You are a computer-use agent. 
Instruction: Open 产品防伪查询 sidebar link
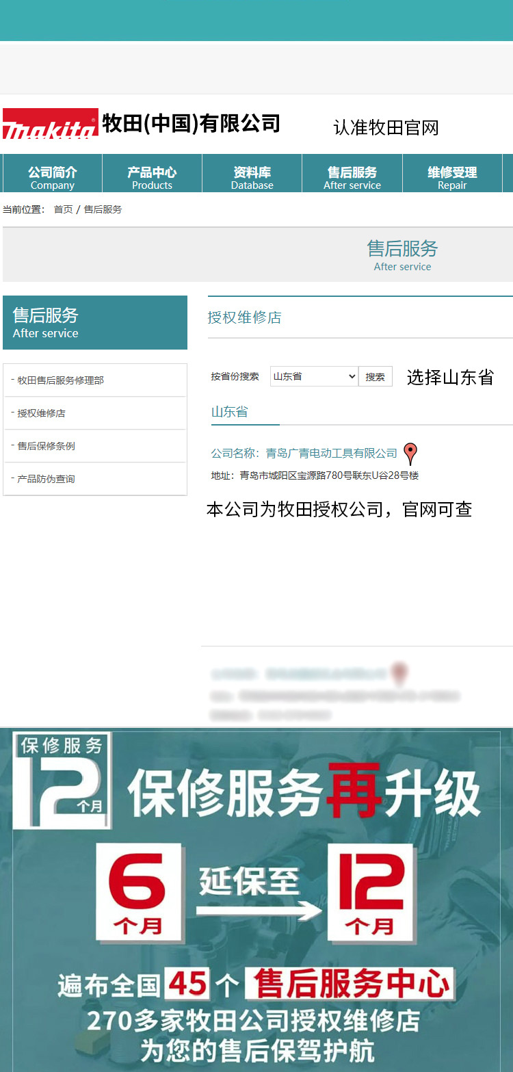46,479
